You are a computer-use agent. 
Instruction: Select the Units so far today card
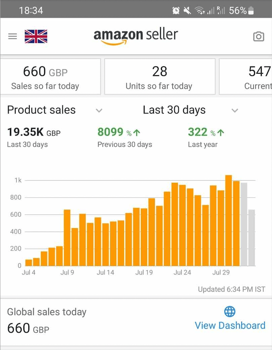(x=160, y=77)
